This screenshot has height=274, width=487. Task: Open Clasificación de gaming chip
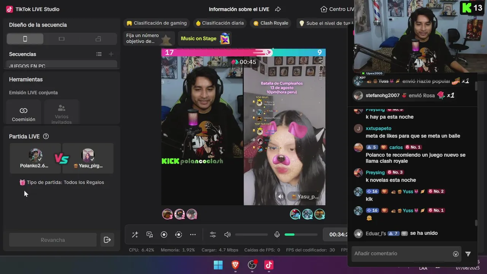pos(157,23)
